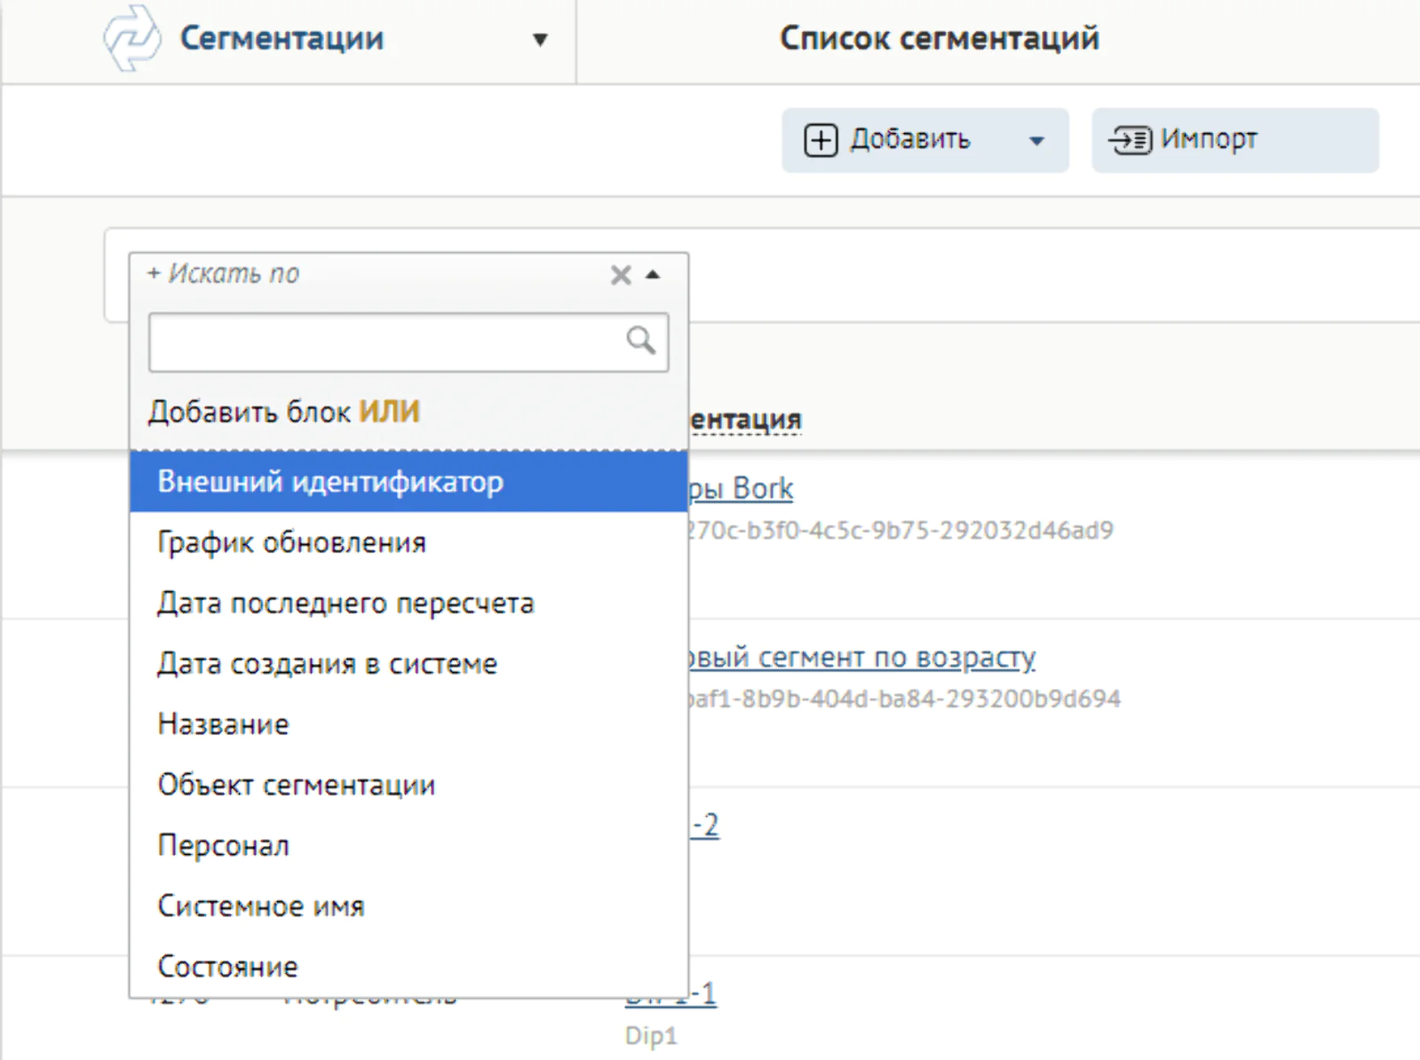Click the Импорт button
The image size is (1420, 1060).
[x=1234, y=140]
